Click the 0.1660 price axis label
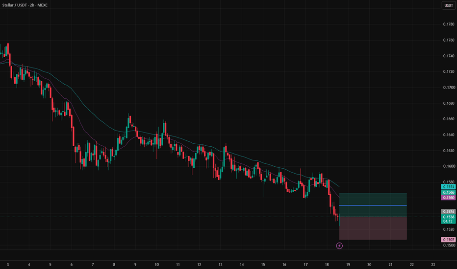This screenshot has height=269, width=457. pyautogui.click(x=449, y=119)
